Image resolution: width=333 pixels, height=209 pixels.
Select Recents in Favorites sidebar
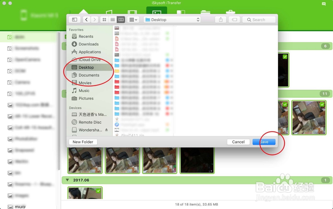pos(86,36)
